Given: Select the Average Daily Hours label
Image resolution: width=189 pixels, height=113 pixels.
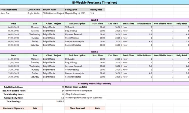Looking at the screenshot, I should [x=14, y=98].
